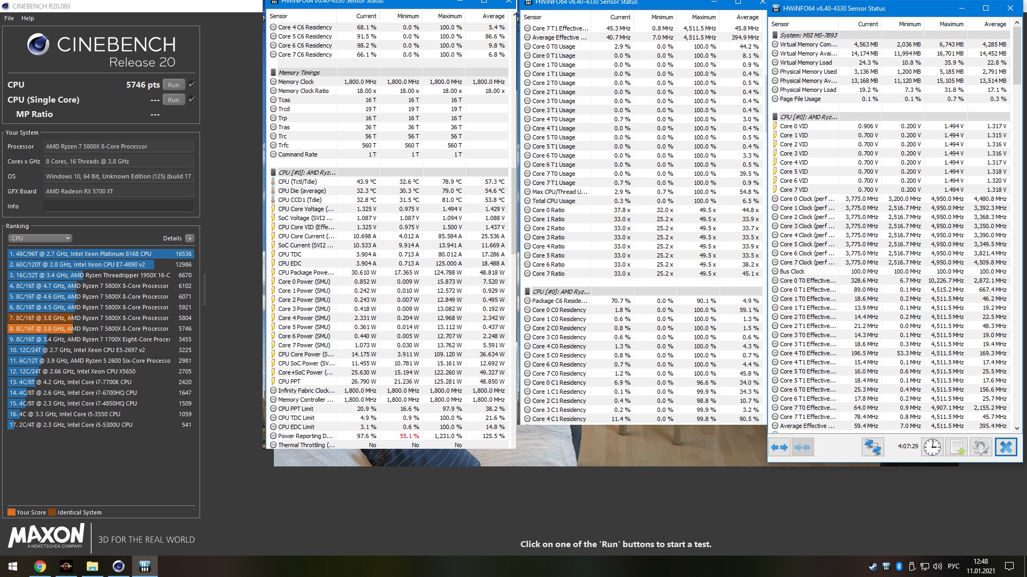This screenshot has width=1027, height=577.
Task: Run the CPU Single Core benchmark
Action: (x=173, y=100)
